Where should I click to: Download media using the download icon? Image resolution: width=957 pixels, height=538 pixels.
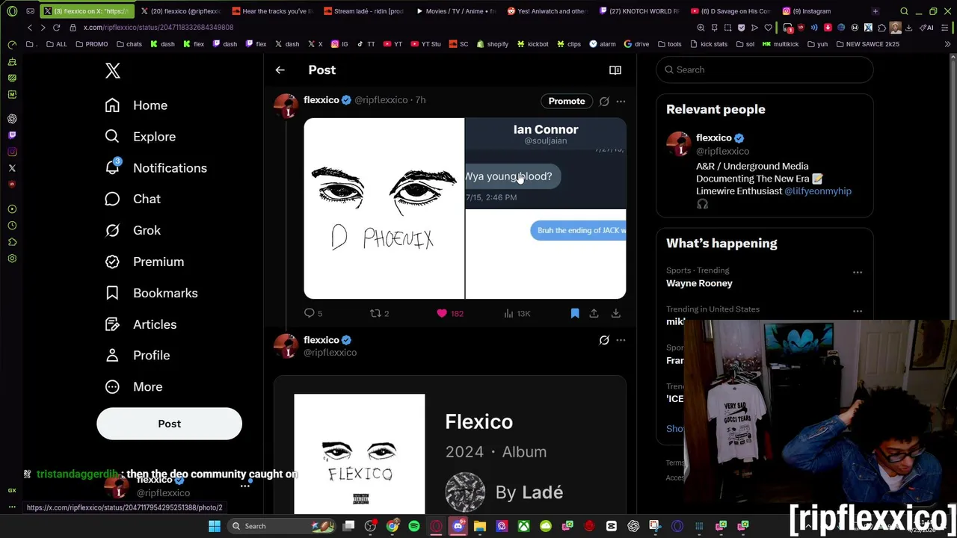[x=616, y=313]
